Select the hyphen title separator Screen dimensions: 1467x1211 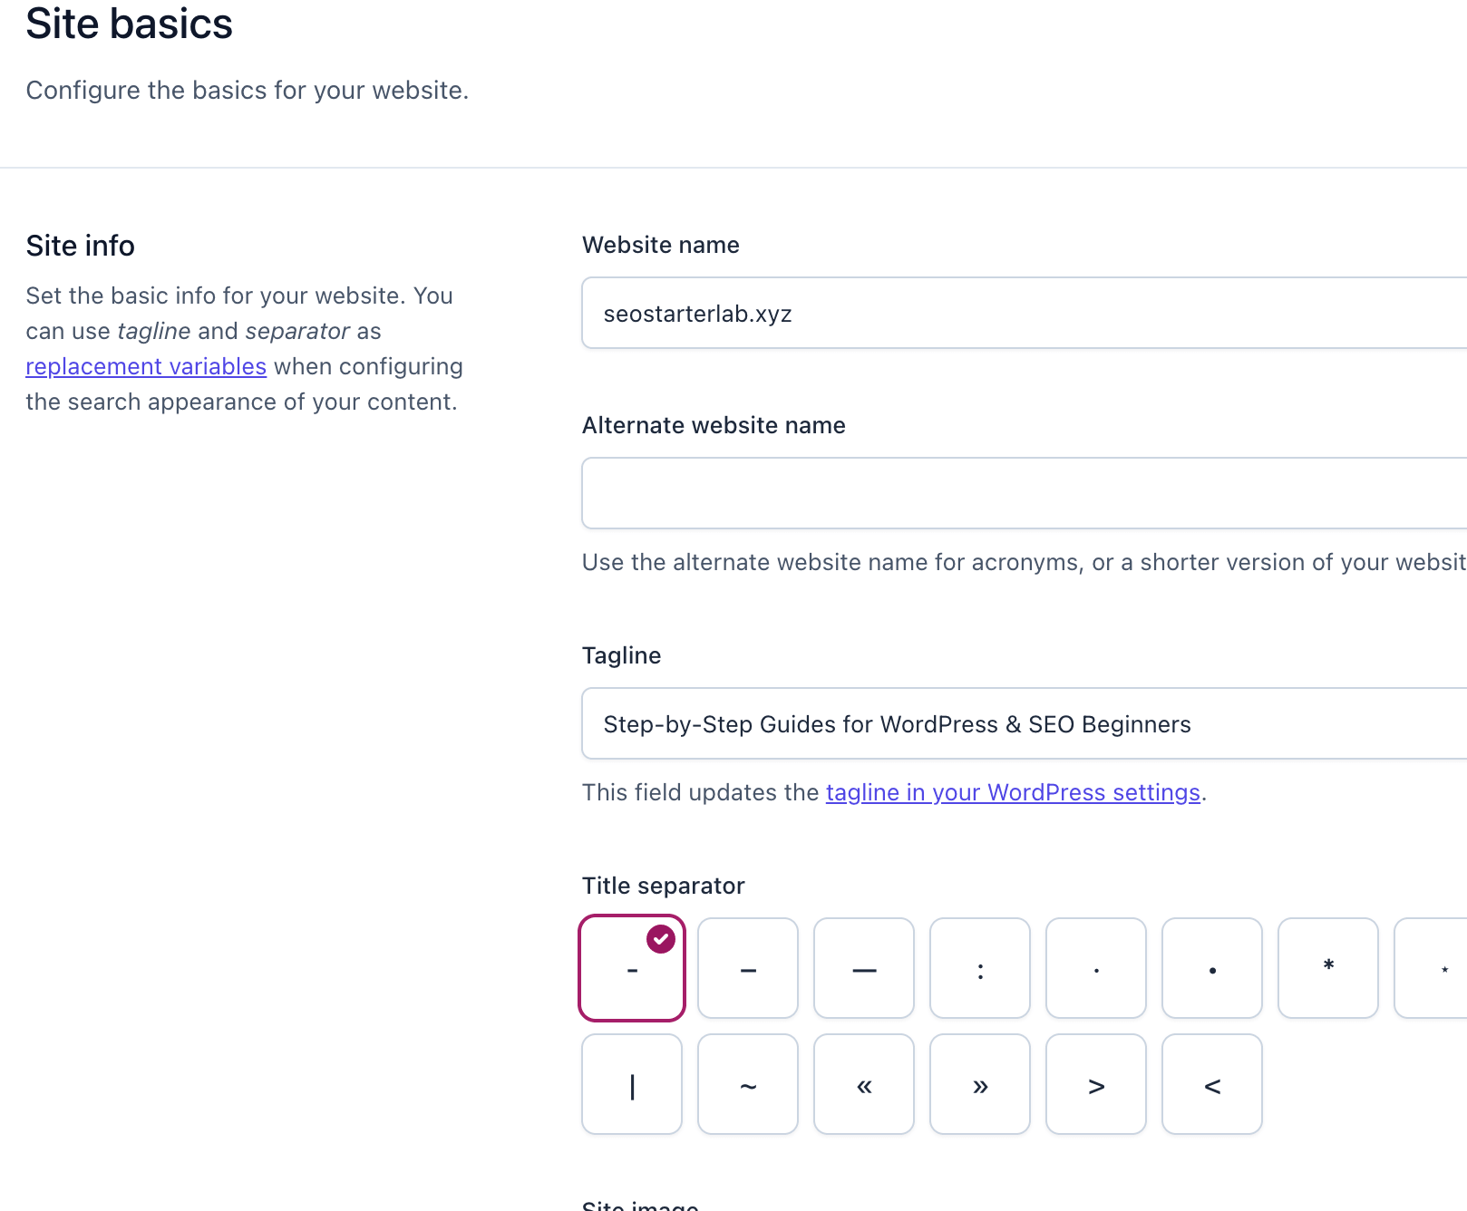point(632,968)
